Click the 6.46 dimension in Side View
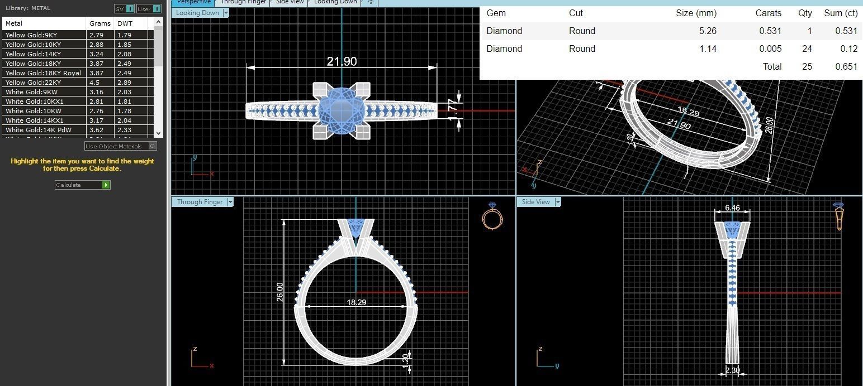Screen dimensions: 863x386 click(732, 208)
